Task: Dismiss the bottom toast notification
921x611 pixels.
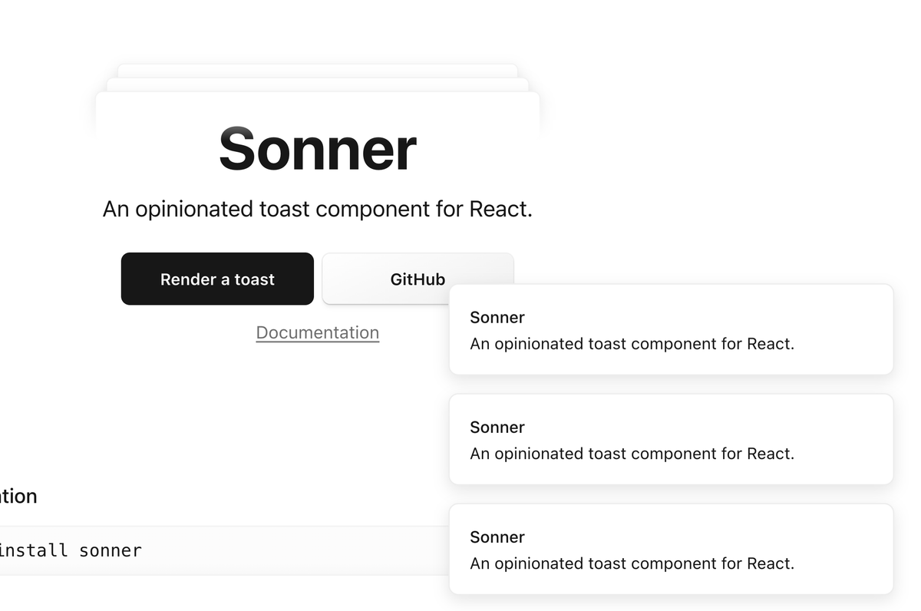Action: (x=671, y=550)
